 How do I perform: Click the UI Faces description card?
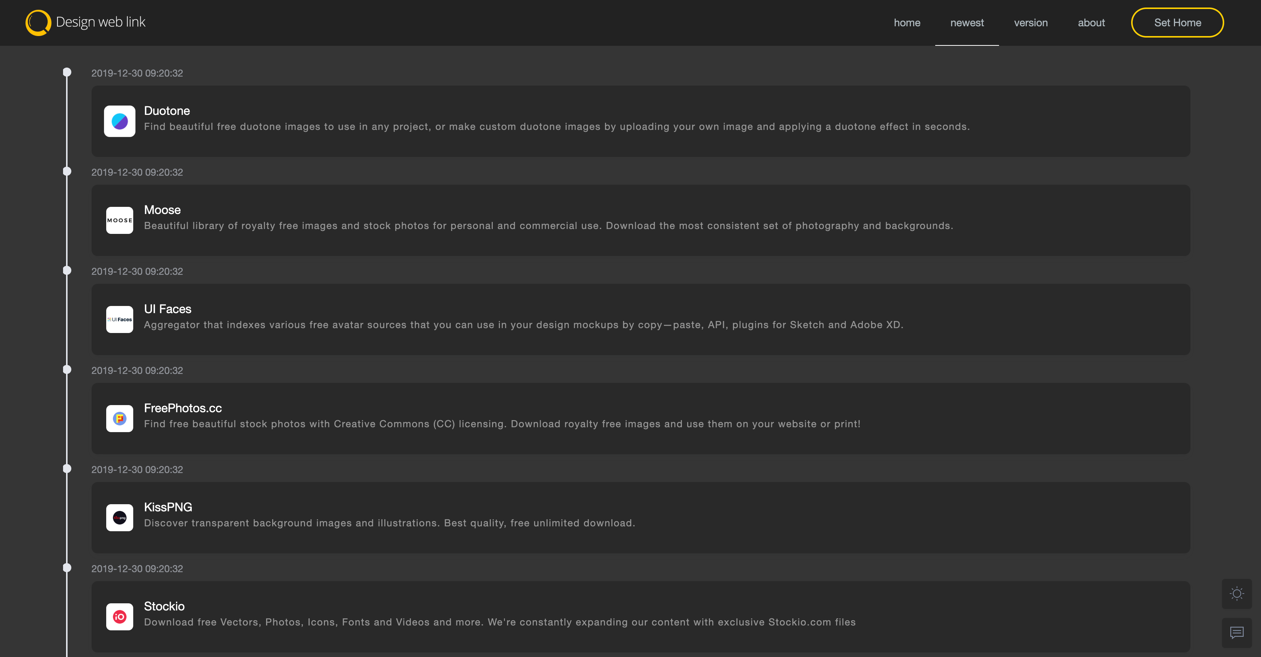(524, 325)
